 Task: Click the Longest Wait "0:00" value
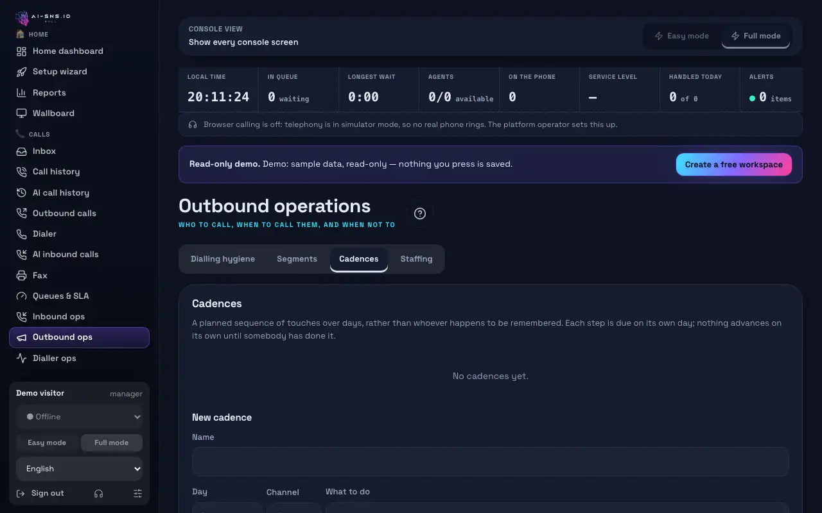tap(363, 97)
